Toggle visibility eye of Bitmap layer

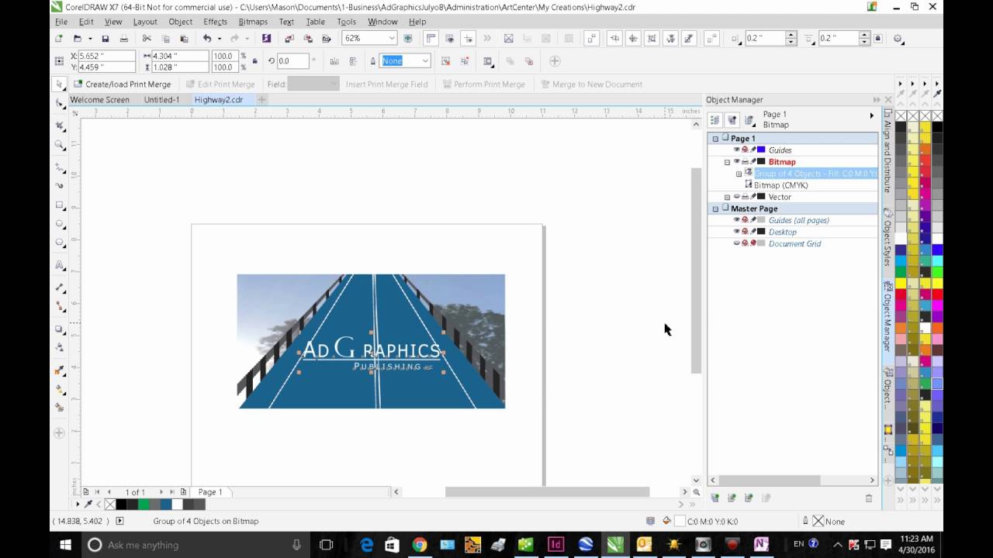click(736, 161)
